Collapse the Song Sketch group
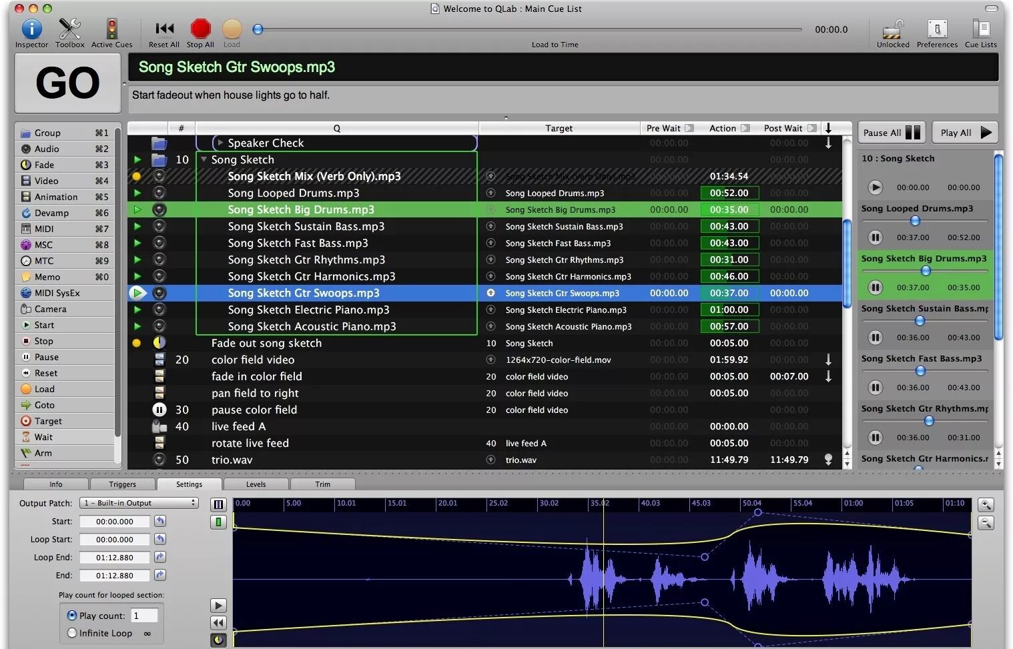The width and height of the screenshot is (1013, 649). pos(204,159)
